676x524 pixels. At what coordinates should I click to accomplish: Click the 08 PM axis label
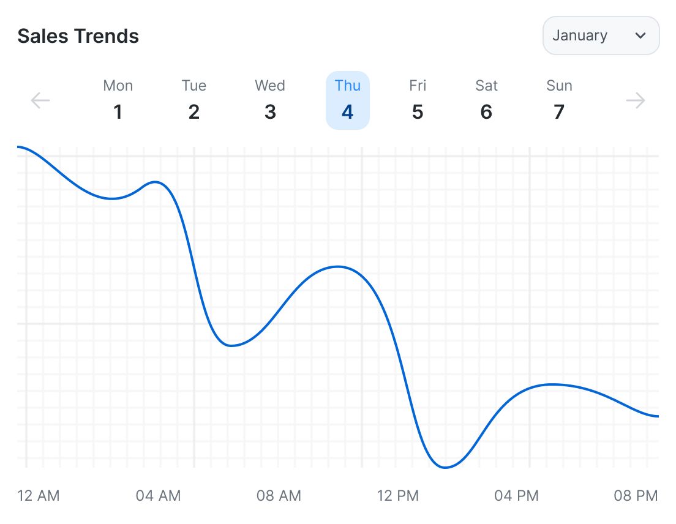[x=636, y=495]
